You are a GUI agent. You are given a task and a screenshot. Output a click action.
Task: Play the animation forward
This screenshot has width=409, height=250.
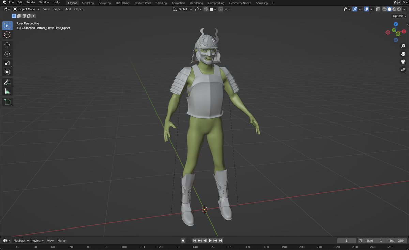click(210, 241)
